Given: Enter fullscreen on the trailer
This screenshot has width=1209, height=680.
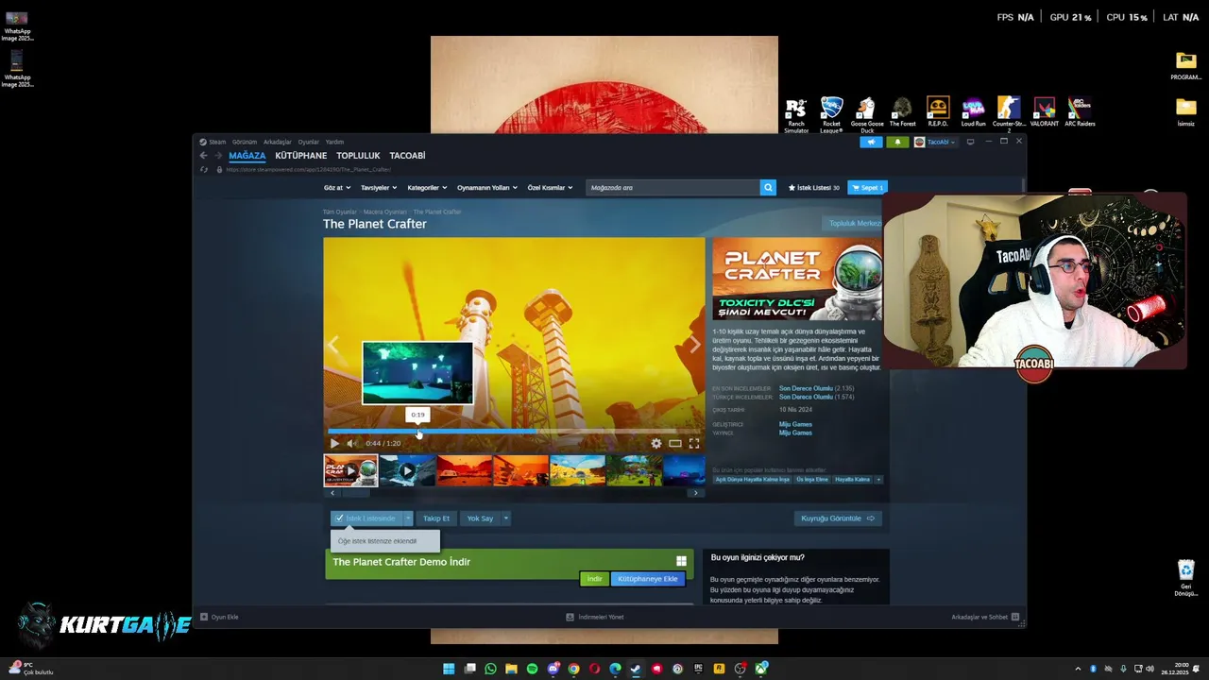Looking at the screenshot, I should tap(694, 443).
